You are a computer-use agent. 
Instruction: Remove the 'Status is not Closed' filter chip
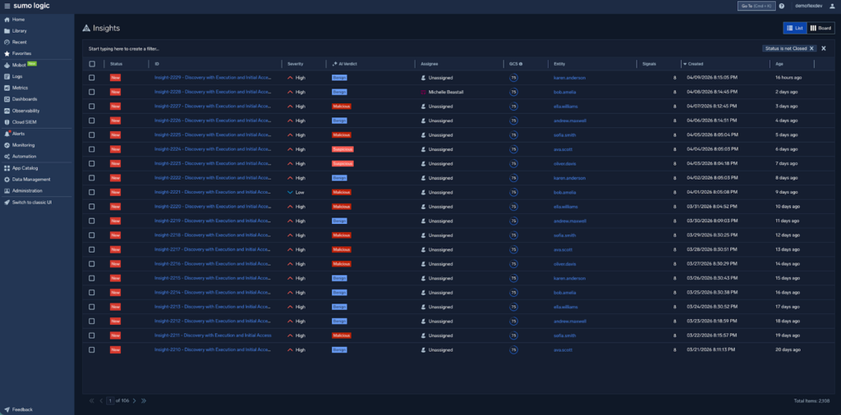pyautogui.click(x=811, y=48)
